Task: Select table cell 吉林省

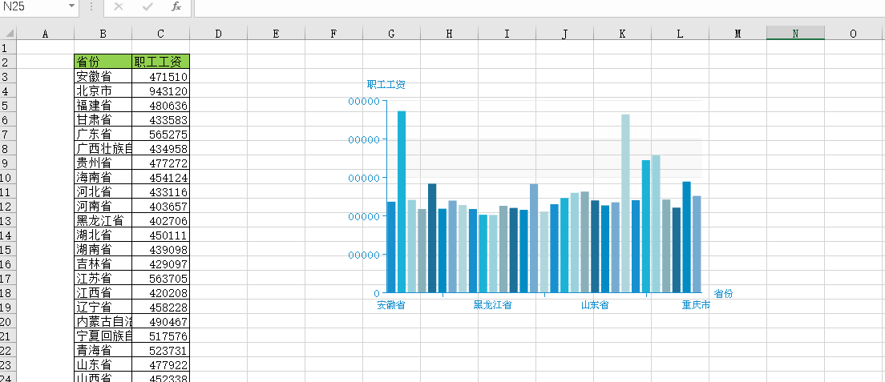Action: [x=103, y=264]
